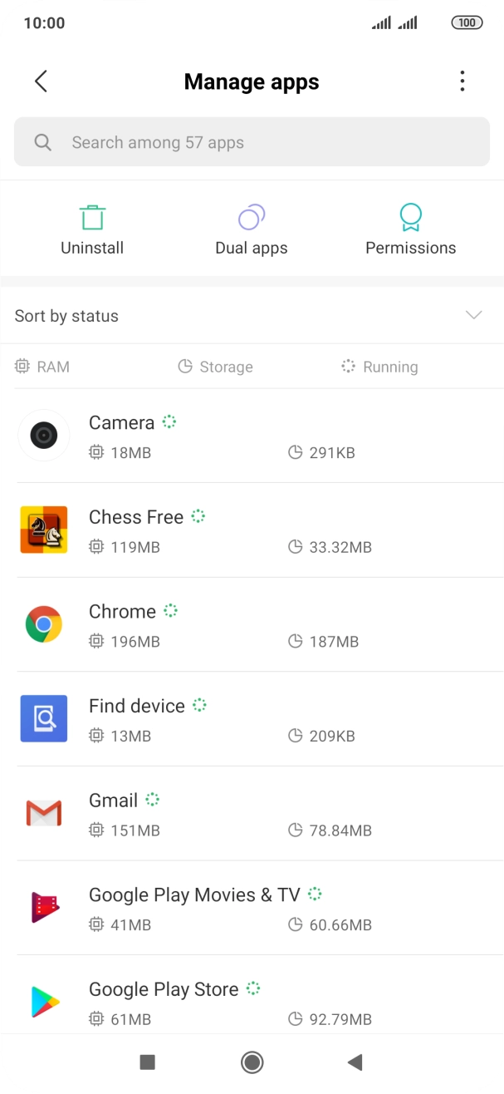The width and height of the screenshot is (504, 1094).
Task: Open the Camera app icon
Action: (x=43, y=435)
